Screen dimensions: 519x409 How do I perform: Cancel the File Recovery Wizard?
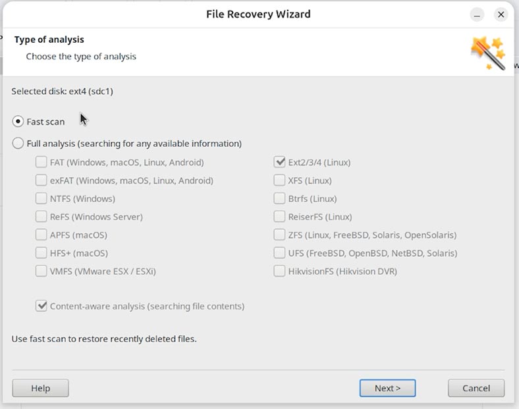(476, 388)
